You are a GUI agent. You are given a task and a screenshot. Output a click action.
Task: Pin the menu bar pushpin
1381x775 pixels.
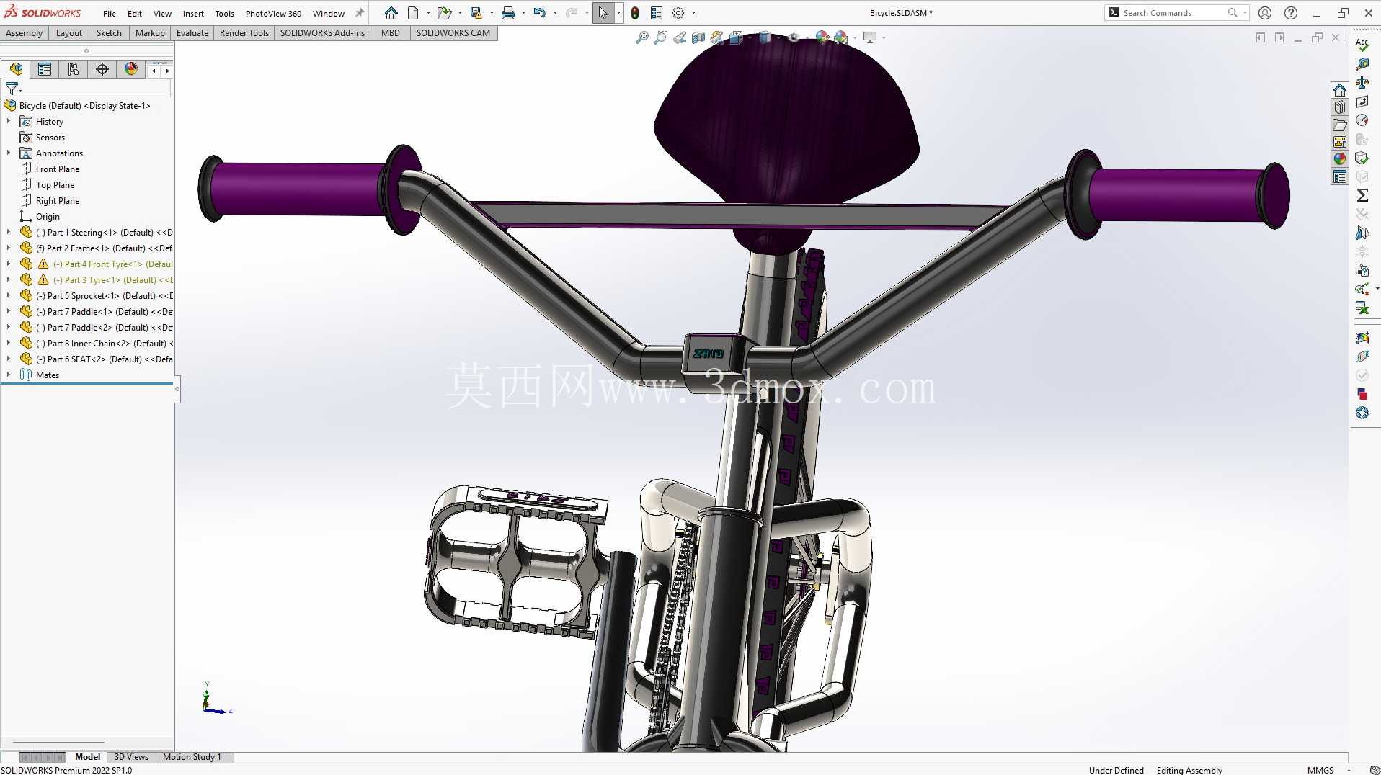click(360, 13)
